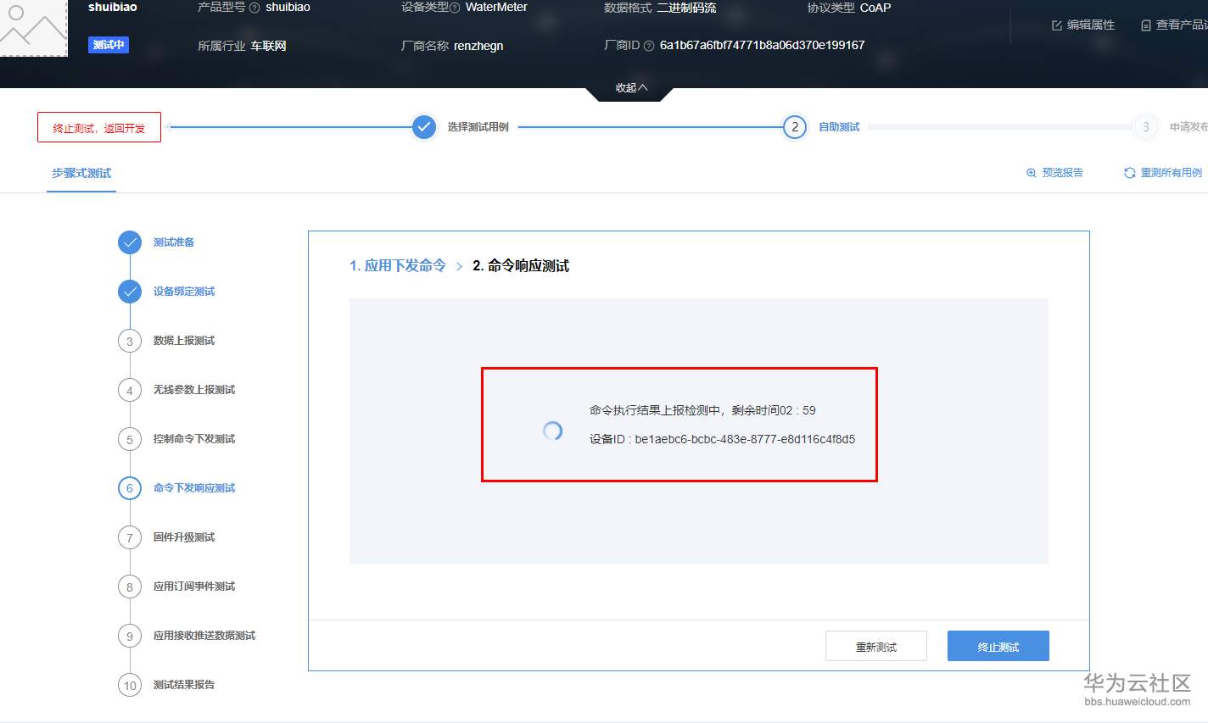Click the 设备类型 value WaterMeter
This screenshot has height=723, width=1208.
pos(496,7)
